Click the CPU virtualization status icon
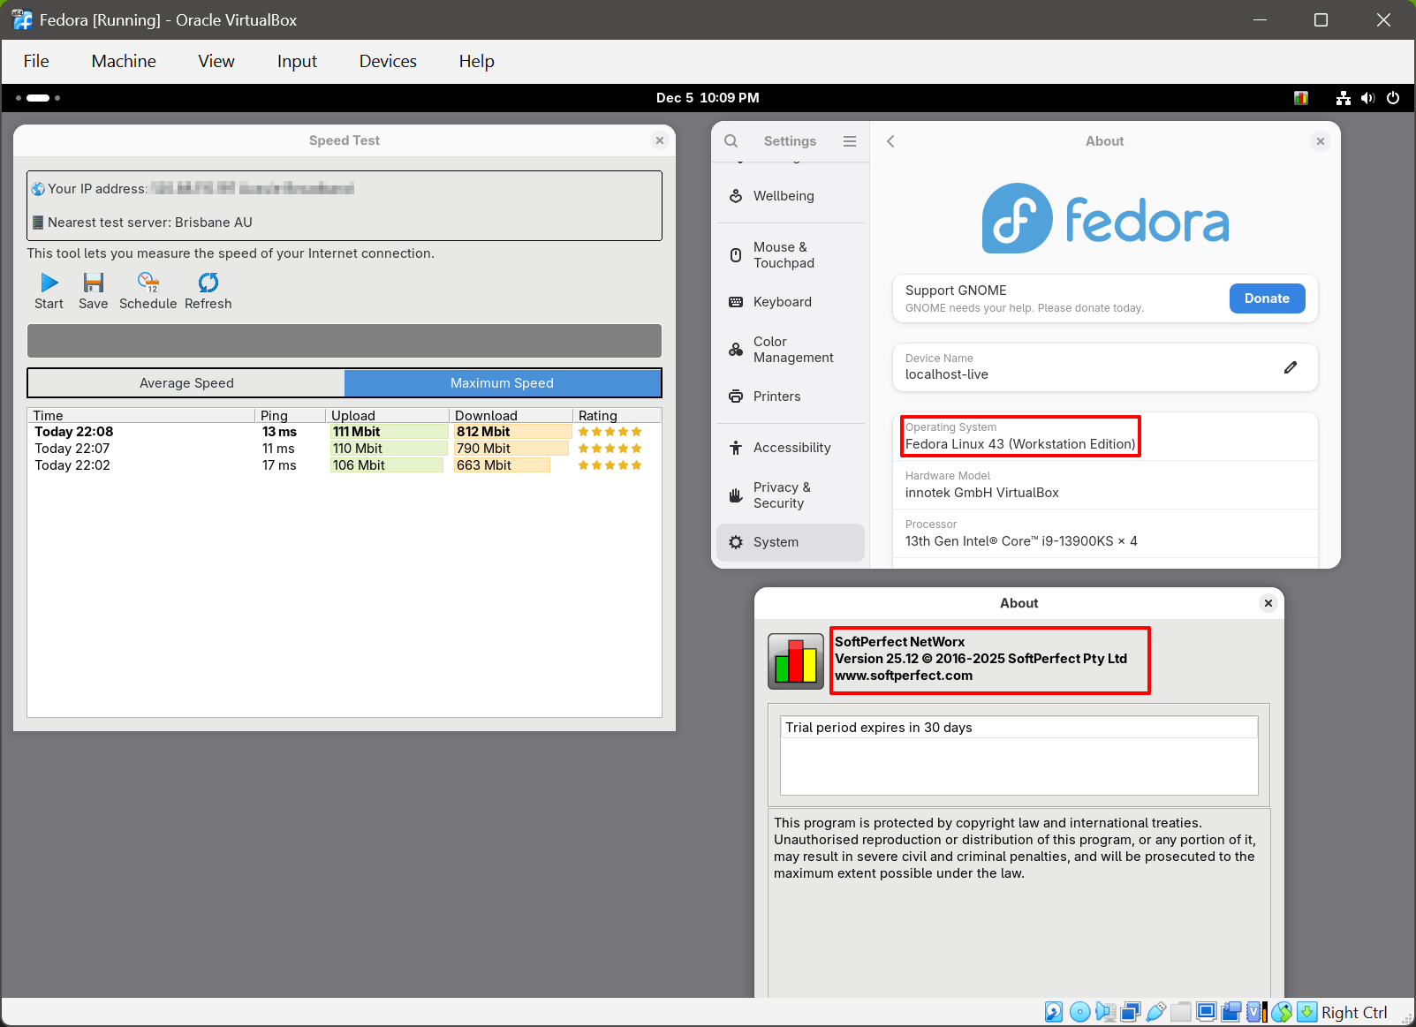This screenshot has height=1027, width=1416. point(1257,1012)
